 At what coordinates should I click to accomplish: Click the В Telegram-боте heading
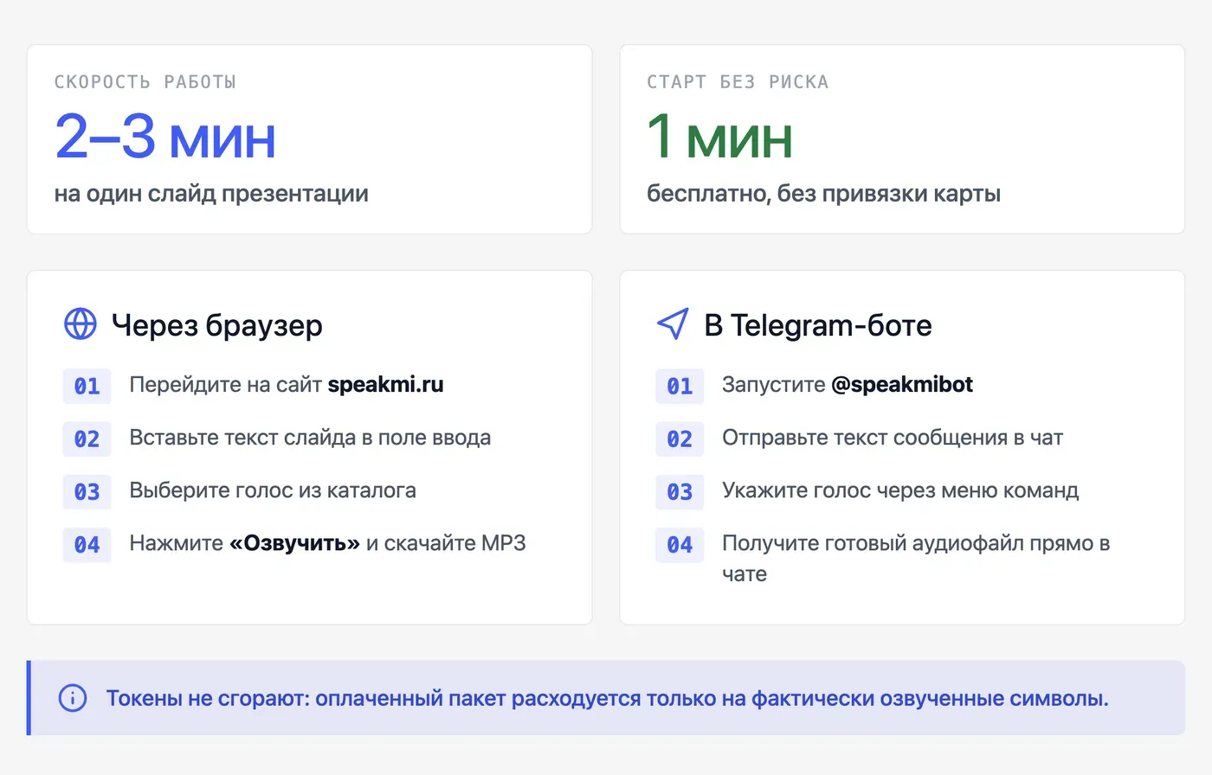tap(818, 325)
